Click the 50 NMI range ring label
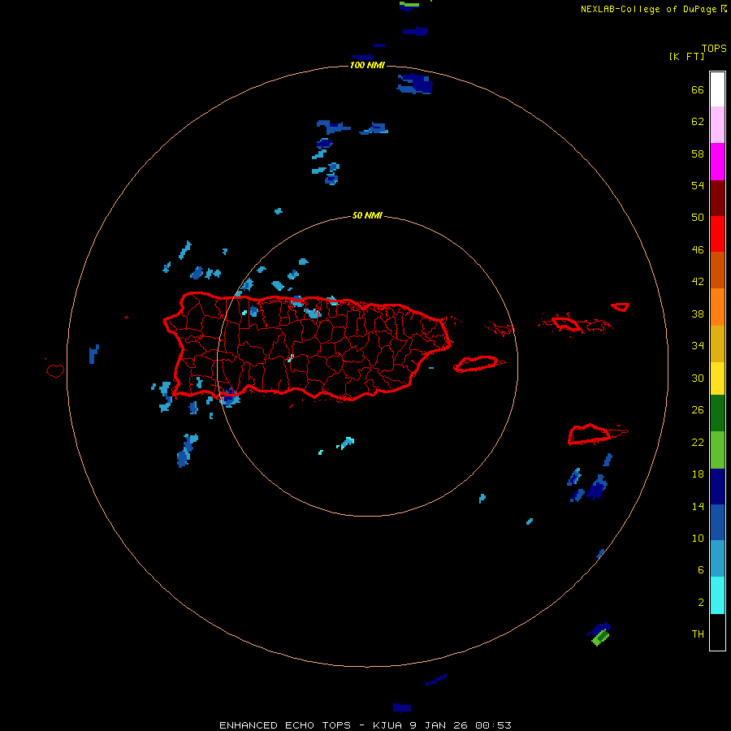This screenshot has width=731, height=731. tap(367, 215)
